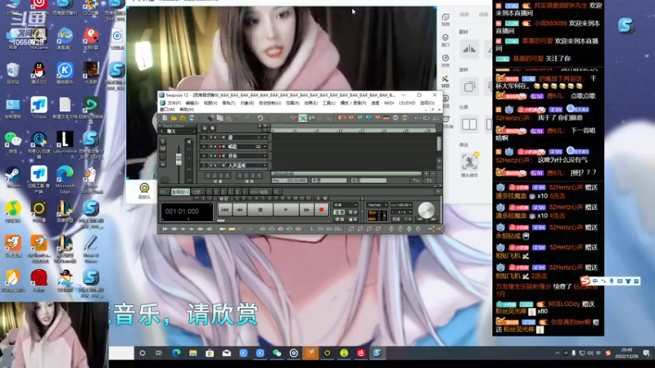655x368 pixels.
Task: Click the WeChat icon in Windows taskbar
Action: (x=277, y=353)
